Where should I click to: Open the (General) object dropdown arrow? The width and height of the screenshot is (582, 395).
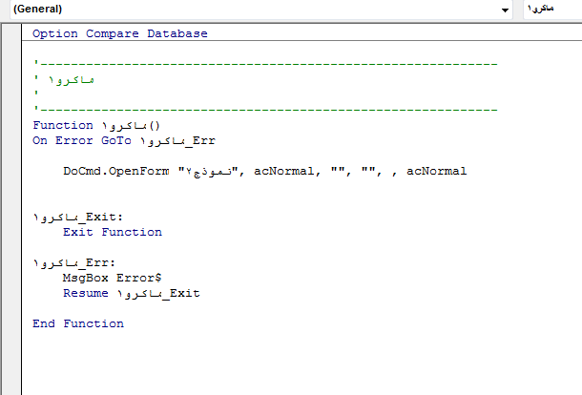click(505, 10)
